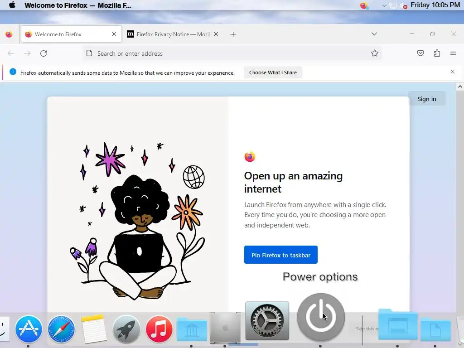
Task: Open the network status tray icon
Action: click(x=393, y=5)
